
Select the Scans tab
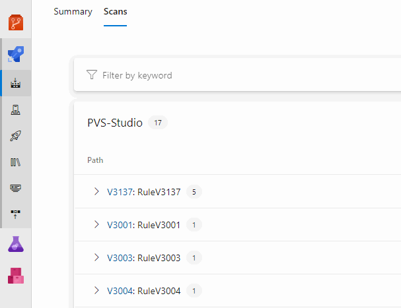[115, 12]
